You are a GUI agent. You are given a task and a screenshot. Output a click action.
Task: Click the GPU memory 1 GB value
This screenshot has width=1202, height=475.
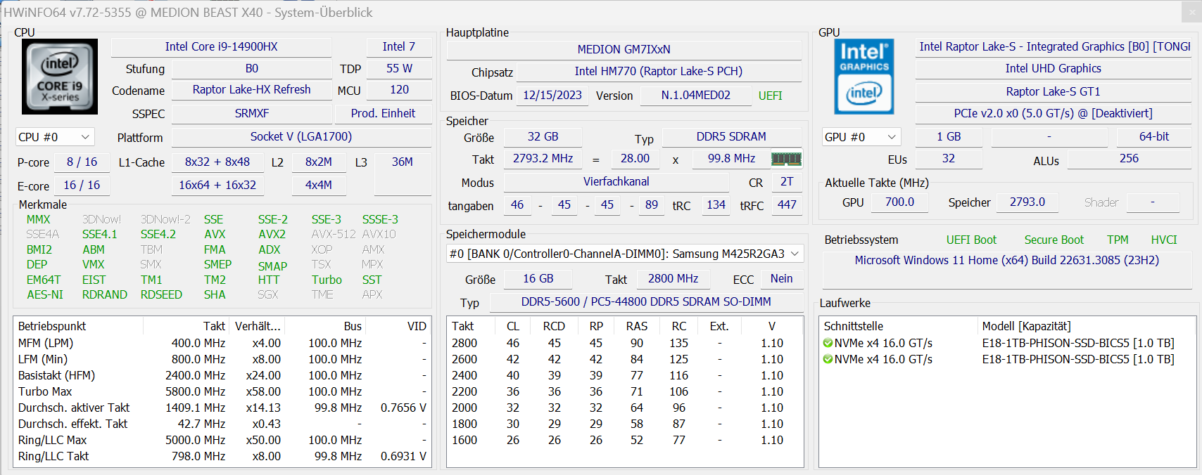coord(949,136)
